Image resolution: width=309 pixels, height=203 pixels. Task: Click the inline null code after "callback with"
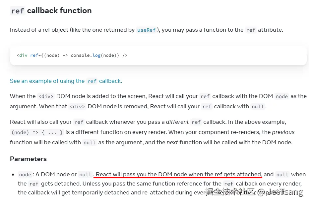point(258,107)
